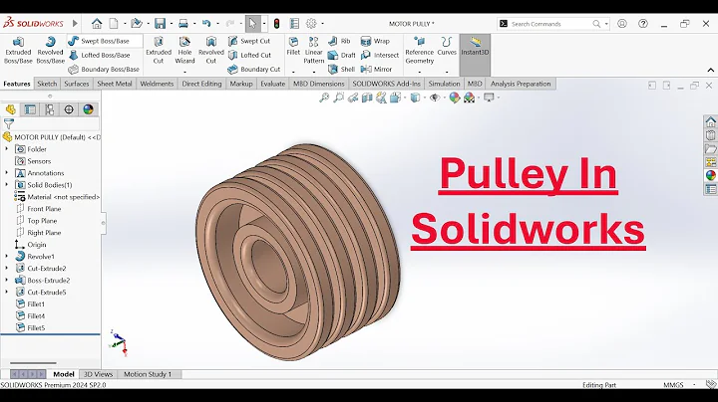This screenshot has width=718, height=402.
Task: Select the Lofted Cut tool
Action: (250, 56)
